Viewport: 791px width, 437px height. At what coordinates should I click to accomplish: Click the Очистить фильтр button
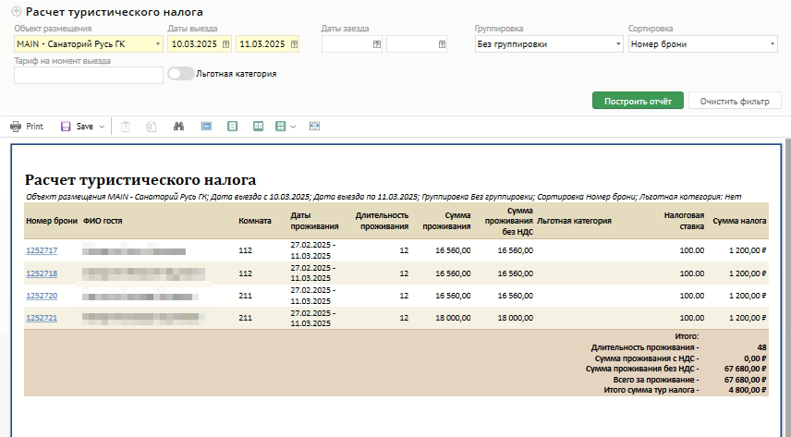point(735,101)
